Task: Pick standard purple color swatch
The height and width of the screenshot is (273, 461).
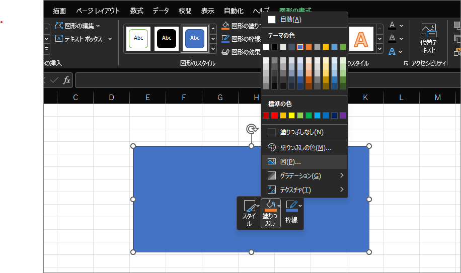Action: pos(343,115)
